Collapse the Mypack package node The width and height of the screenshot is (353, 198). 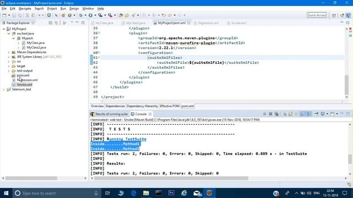13,38
